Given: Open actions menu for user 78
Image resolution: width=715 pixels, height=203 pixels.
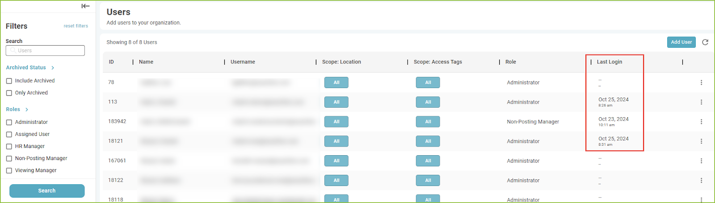Looking at the screenshot, I should [x=701, y=82].
